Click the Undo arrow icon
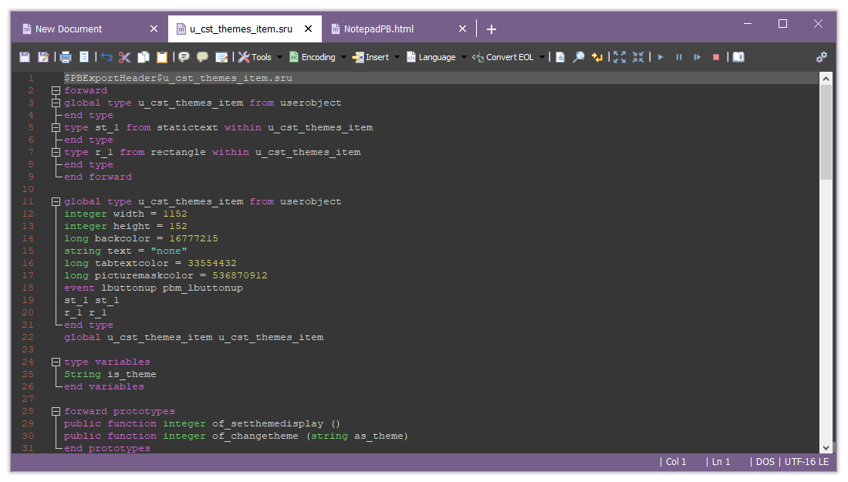 point(106,57)
